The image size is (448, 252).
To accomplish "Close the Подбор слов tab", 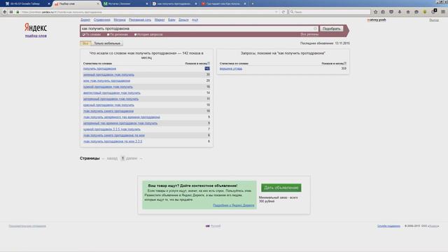I will pyautogui.click(x=98, y=3).
